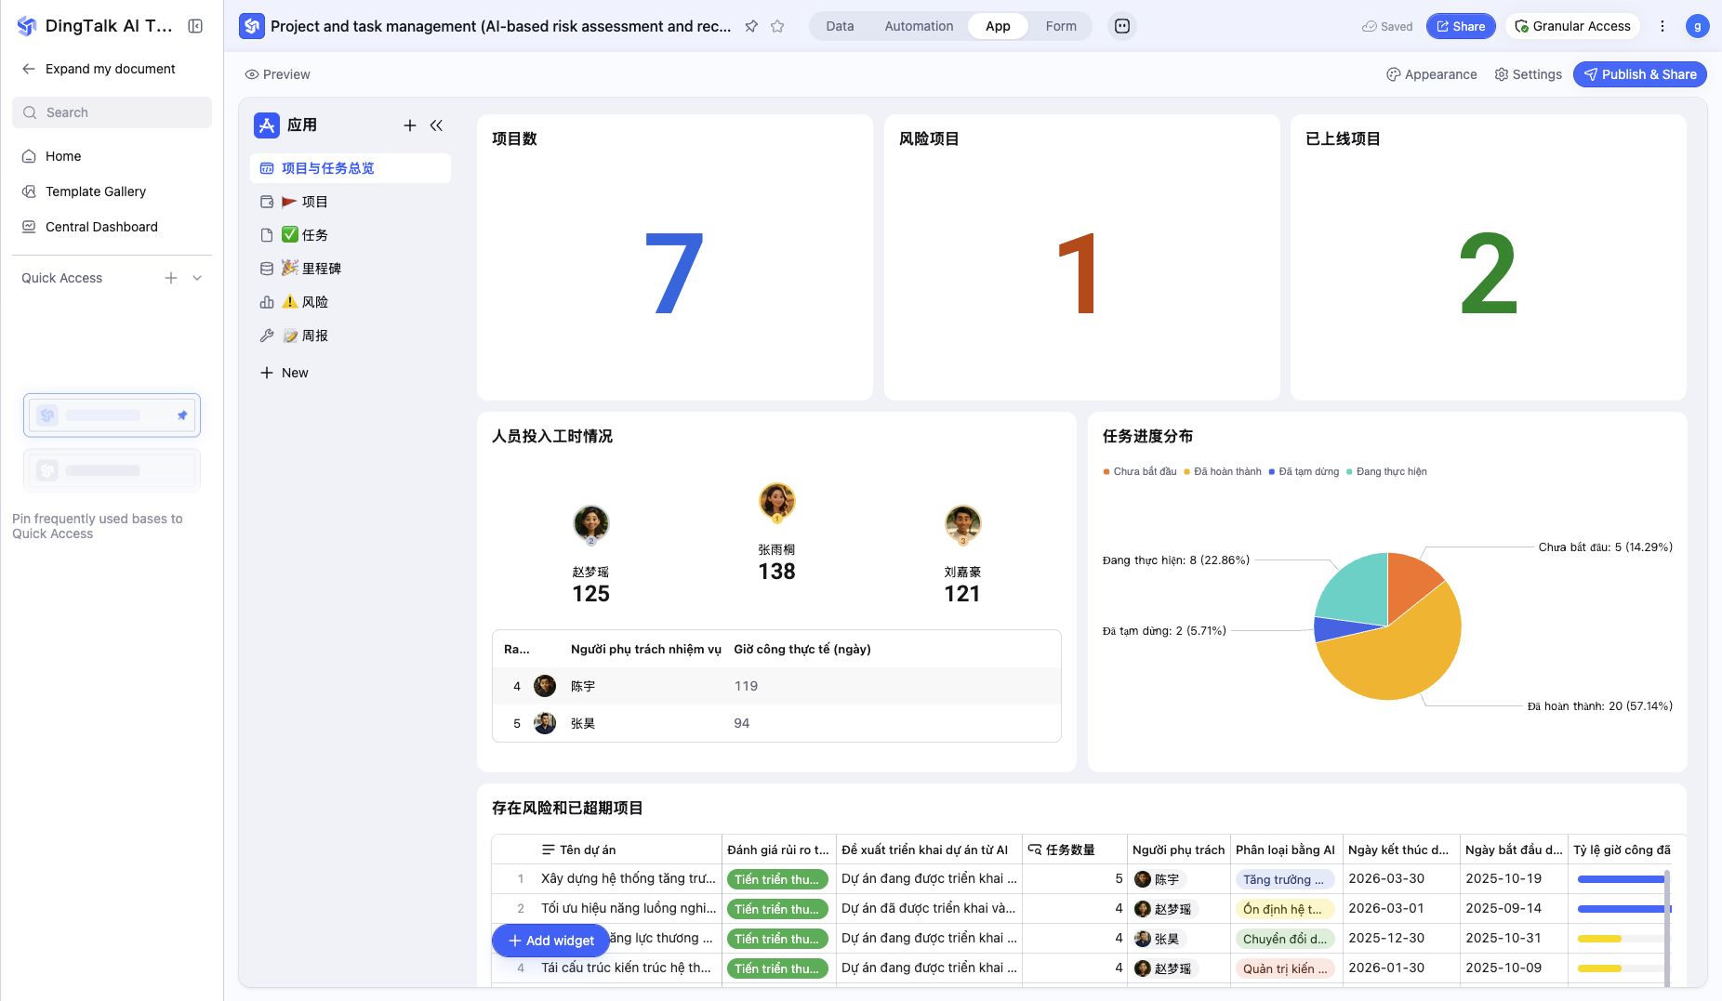
Task: Click the Tăng trưởng classification tag
Action: click(x=1284, y=879)
